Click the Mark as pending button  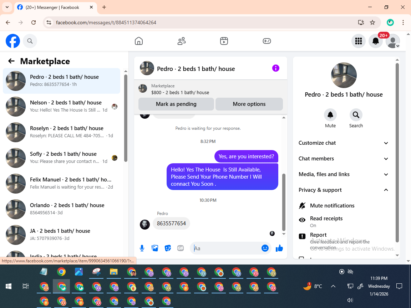coord(176,104)
